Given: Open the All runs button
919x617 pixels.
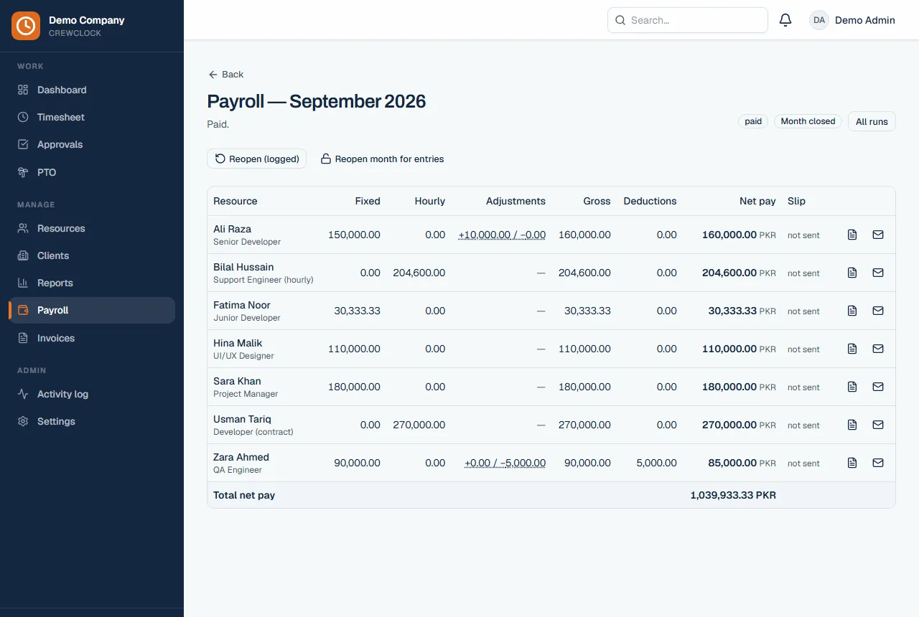Looking at the screenshot, I should (x=872, y=121).
